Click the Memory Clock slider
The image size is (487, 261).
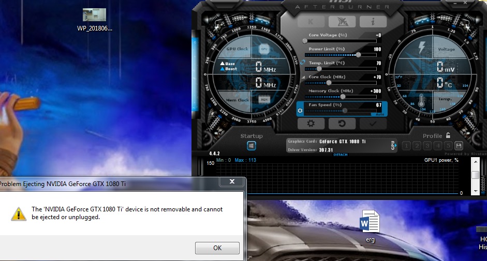click(x=341, y=97)
